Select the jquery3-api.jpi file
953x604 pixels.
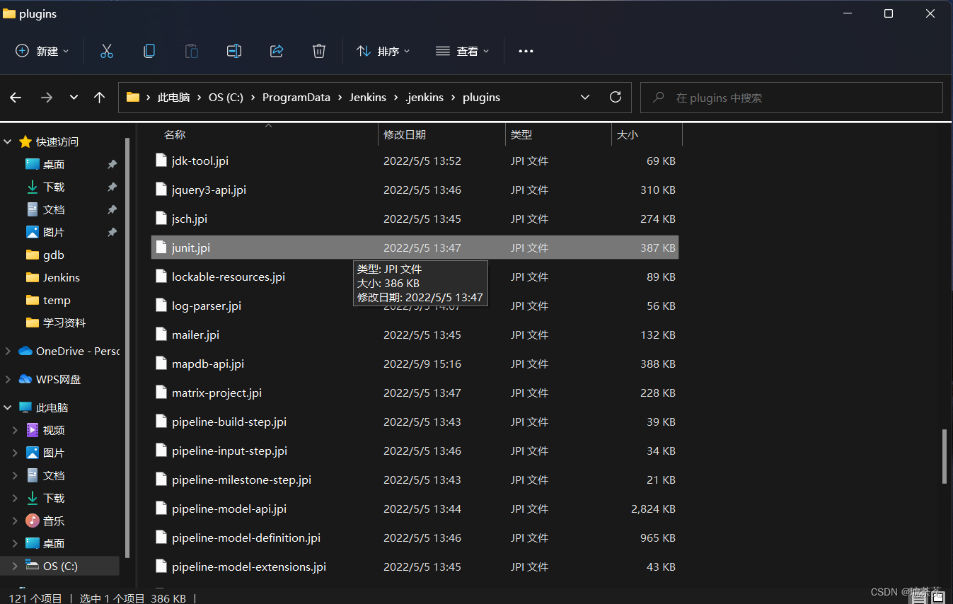pos(415,190)
